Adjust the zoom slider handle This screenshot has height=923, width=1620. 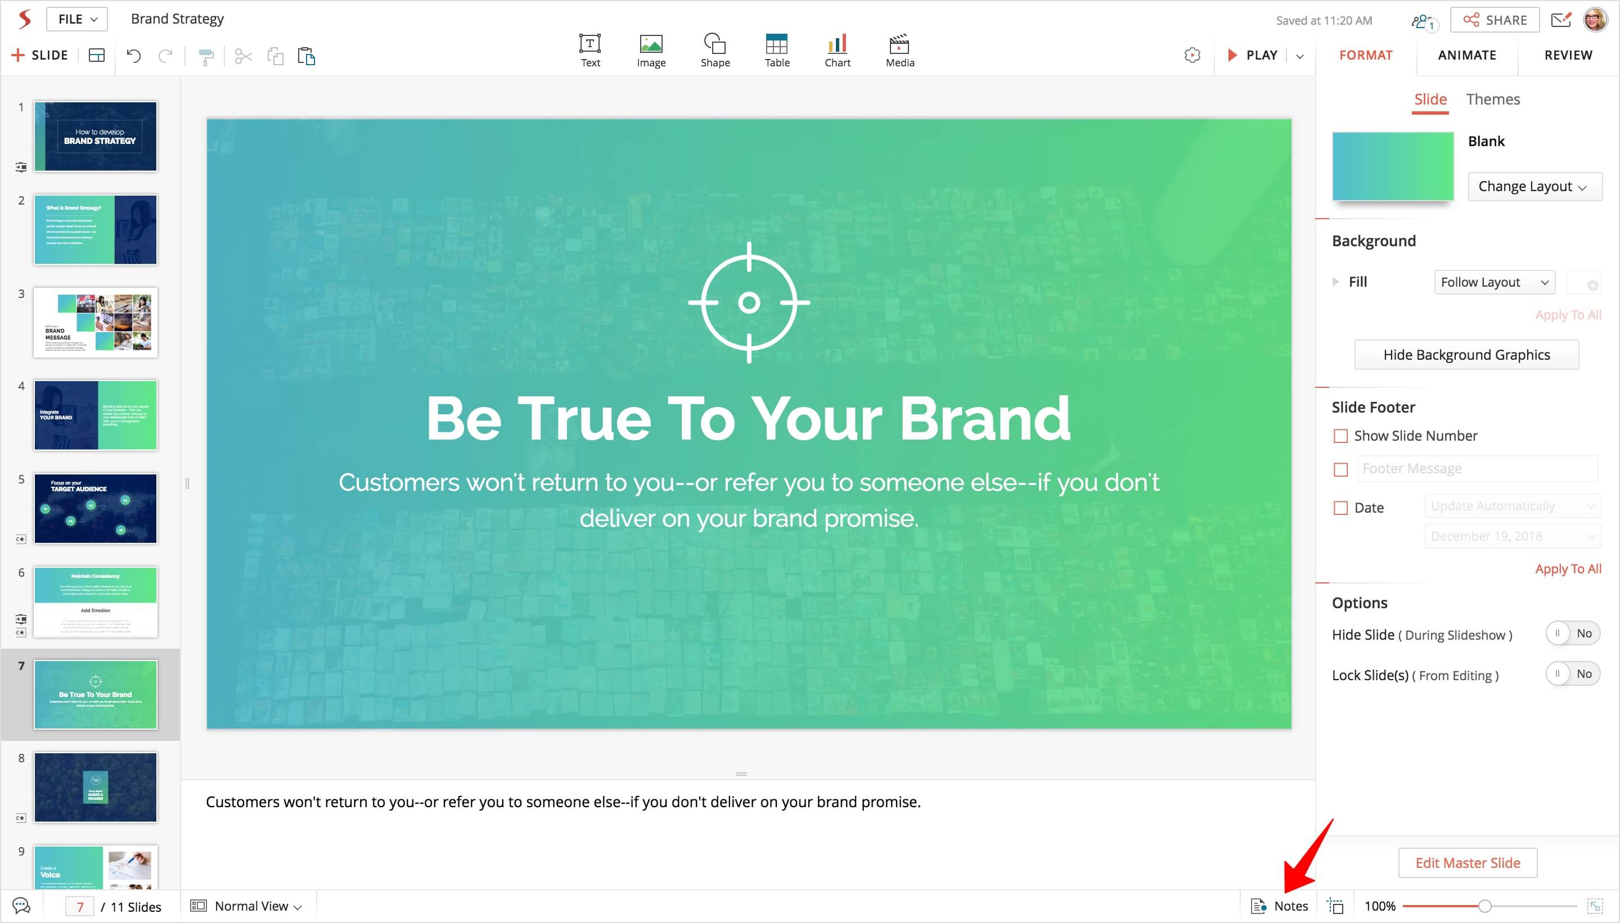[x=1484, y=906]
